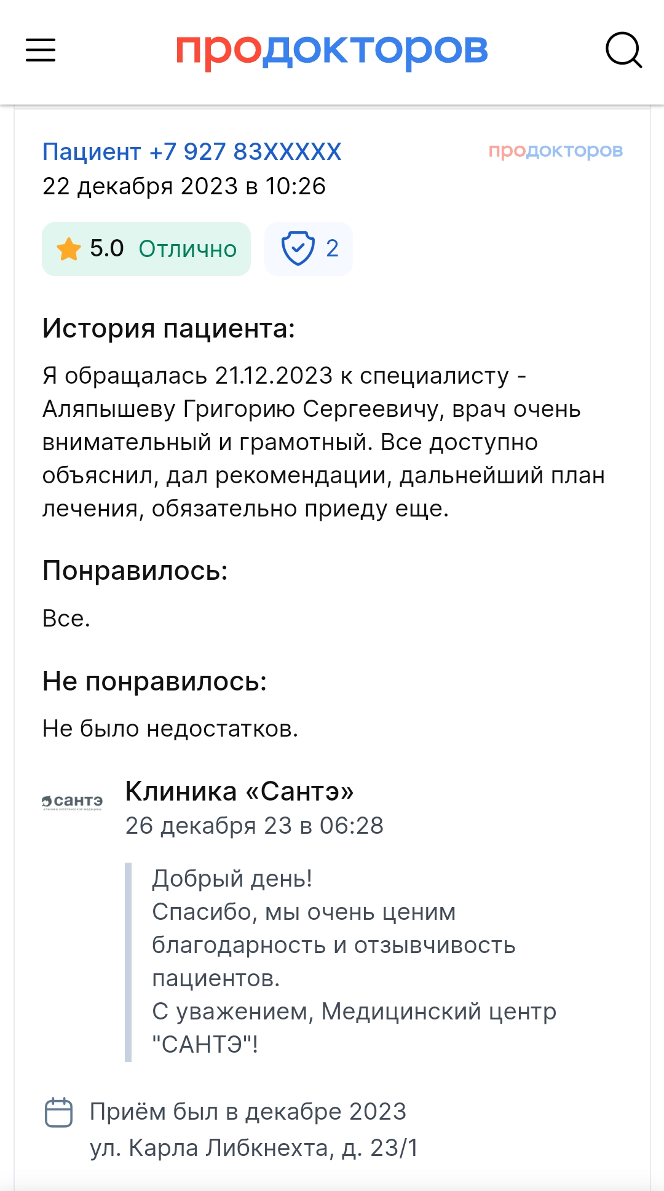Click the calendar appointment icon
This screenshot has height=1191, width=664.
click(59, 1112)
